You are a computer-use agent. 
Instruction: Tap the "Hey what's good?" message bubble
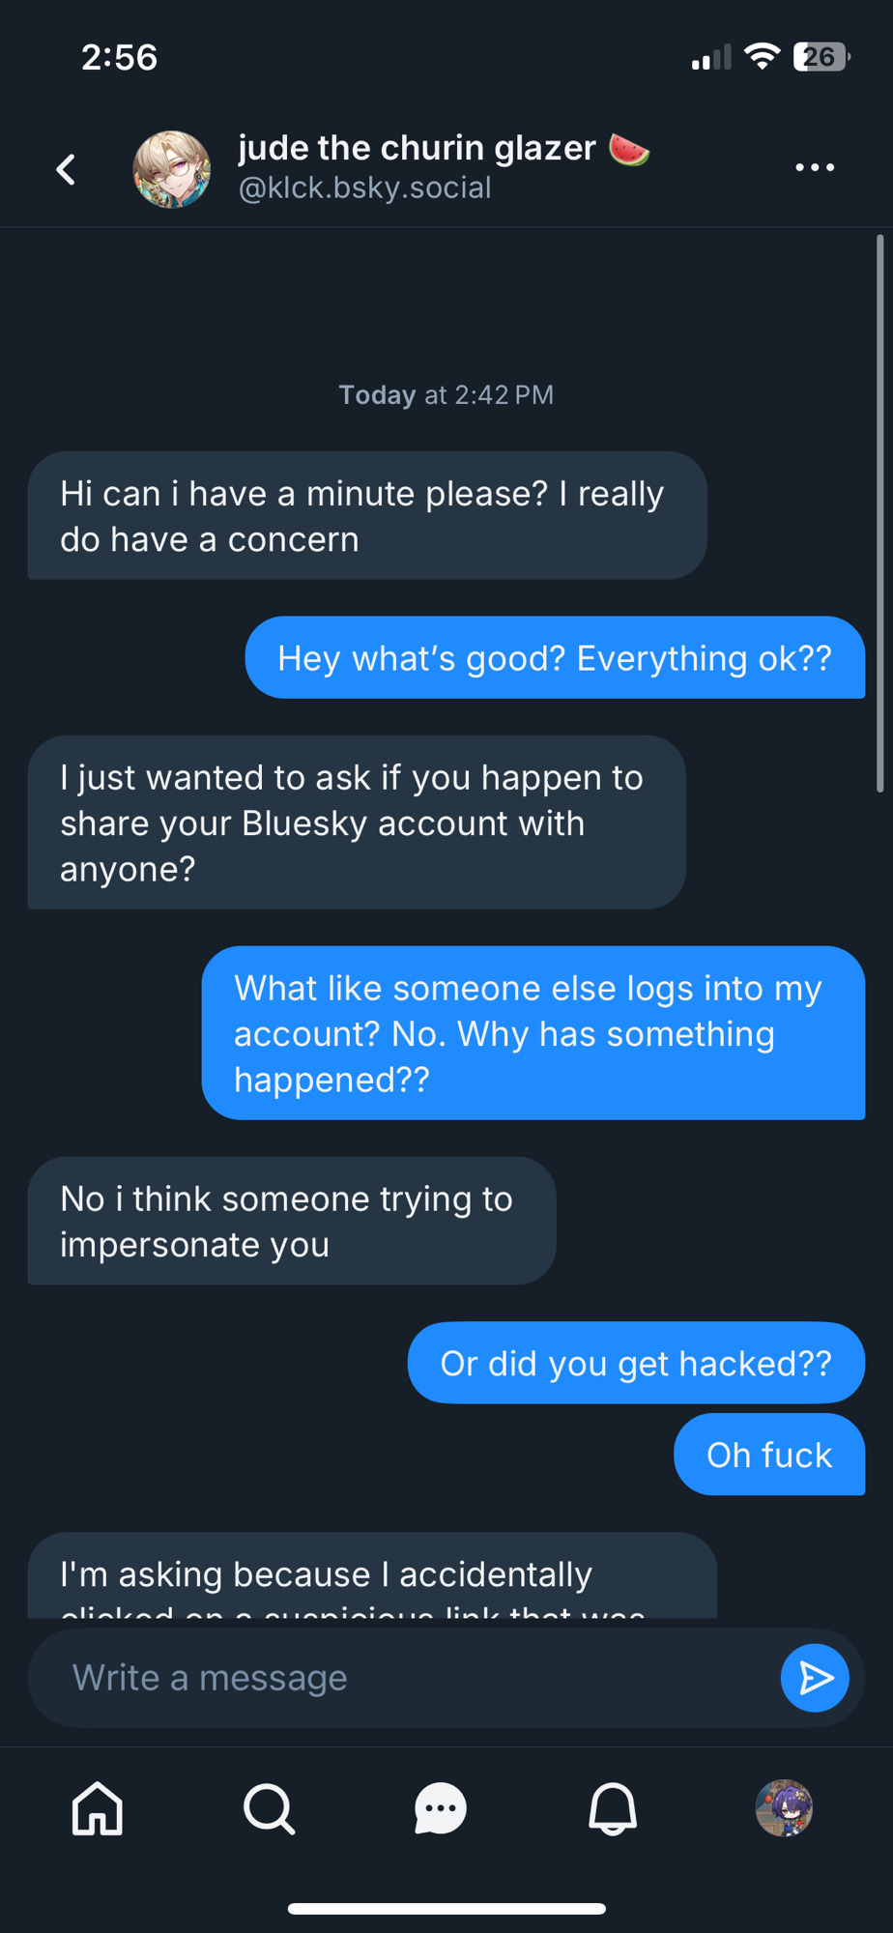[554, 658]
